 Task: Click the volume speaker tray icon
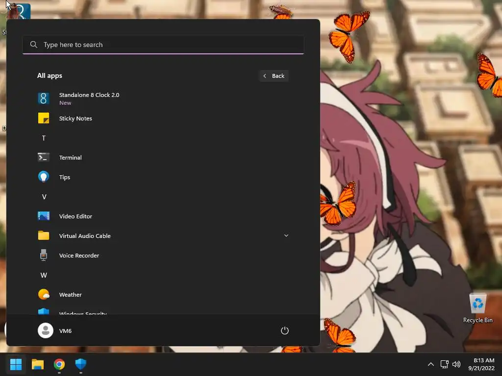[456, 364]
